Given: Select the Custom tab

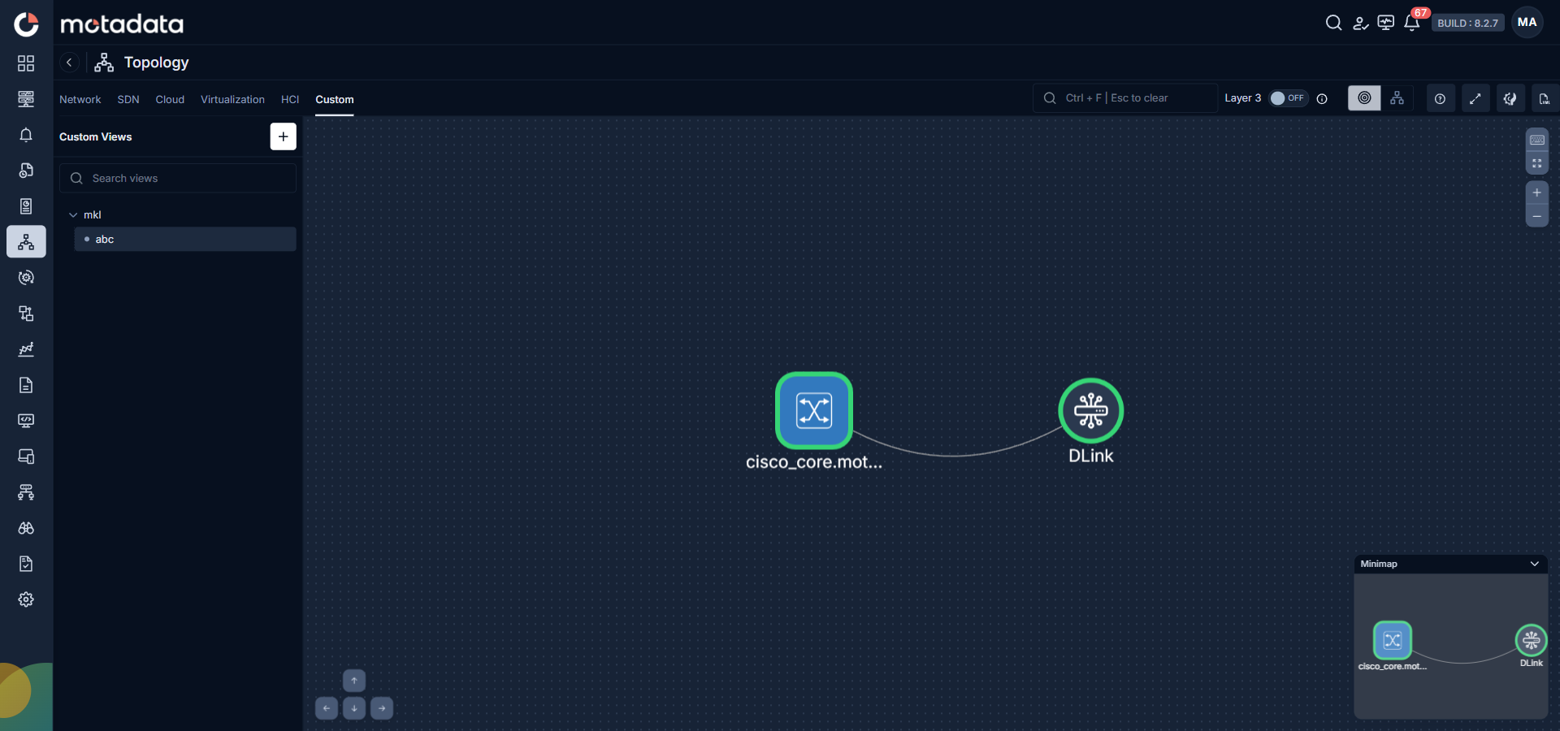Looking at the screenshot, I should 335,99.
